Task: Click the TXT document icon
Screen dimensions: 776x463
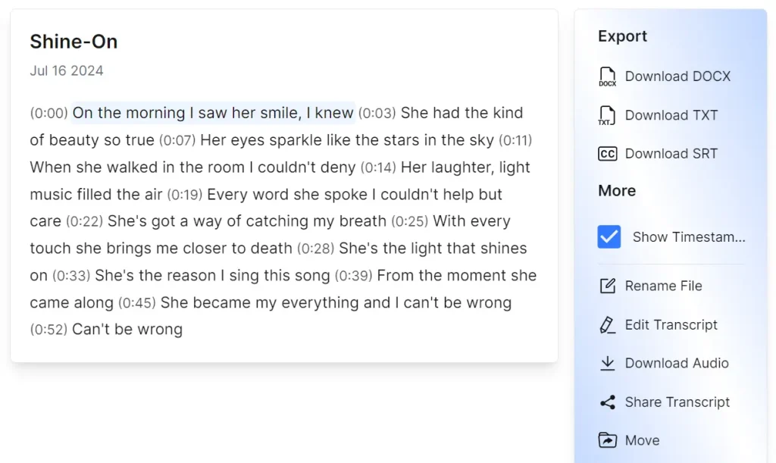Action: pos(607,115)
